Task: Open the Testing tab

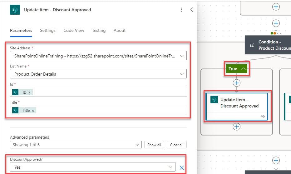Action: coord(99,30)
